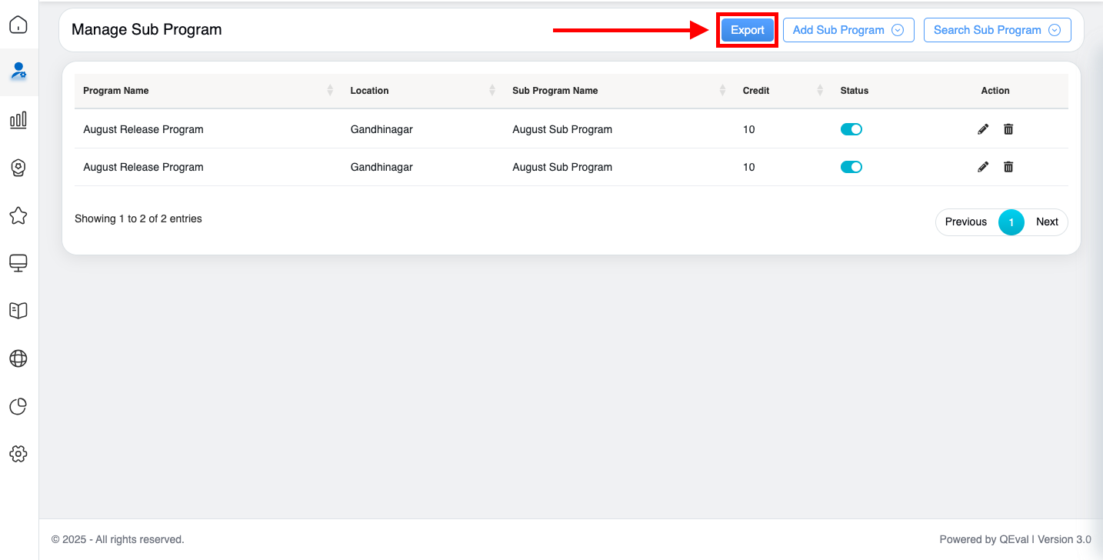Click the Export button

coord(747,30)
